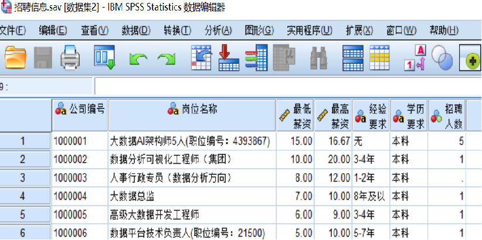Click the Save floppy disk icon
The height and width of the screenshot is (240, 482).
point(43,57)
